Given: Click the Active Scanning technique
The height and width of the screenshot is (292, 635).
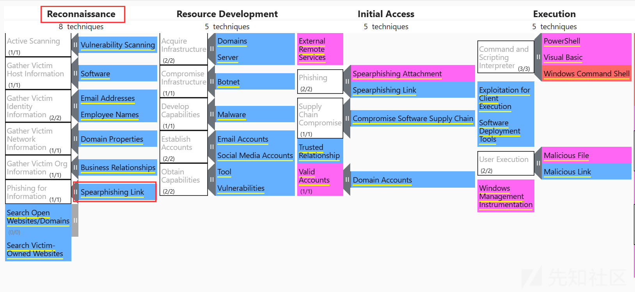Looking at the screenshot, I should (x=38, y=45).
